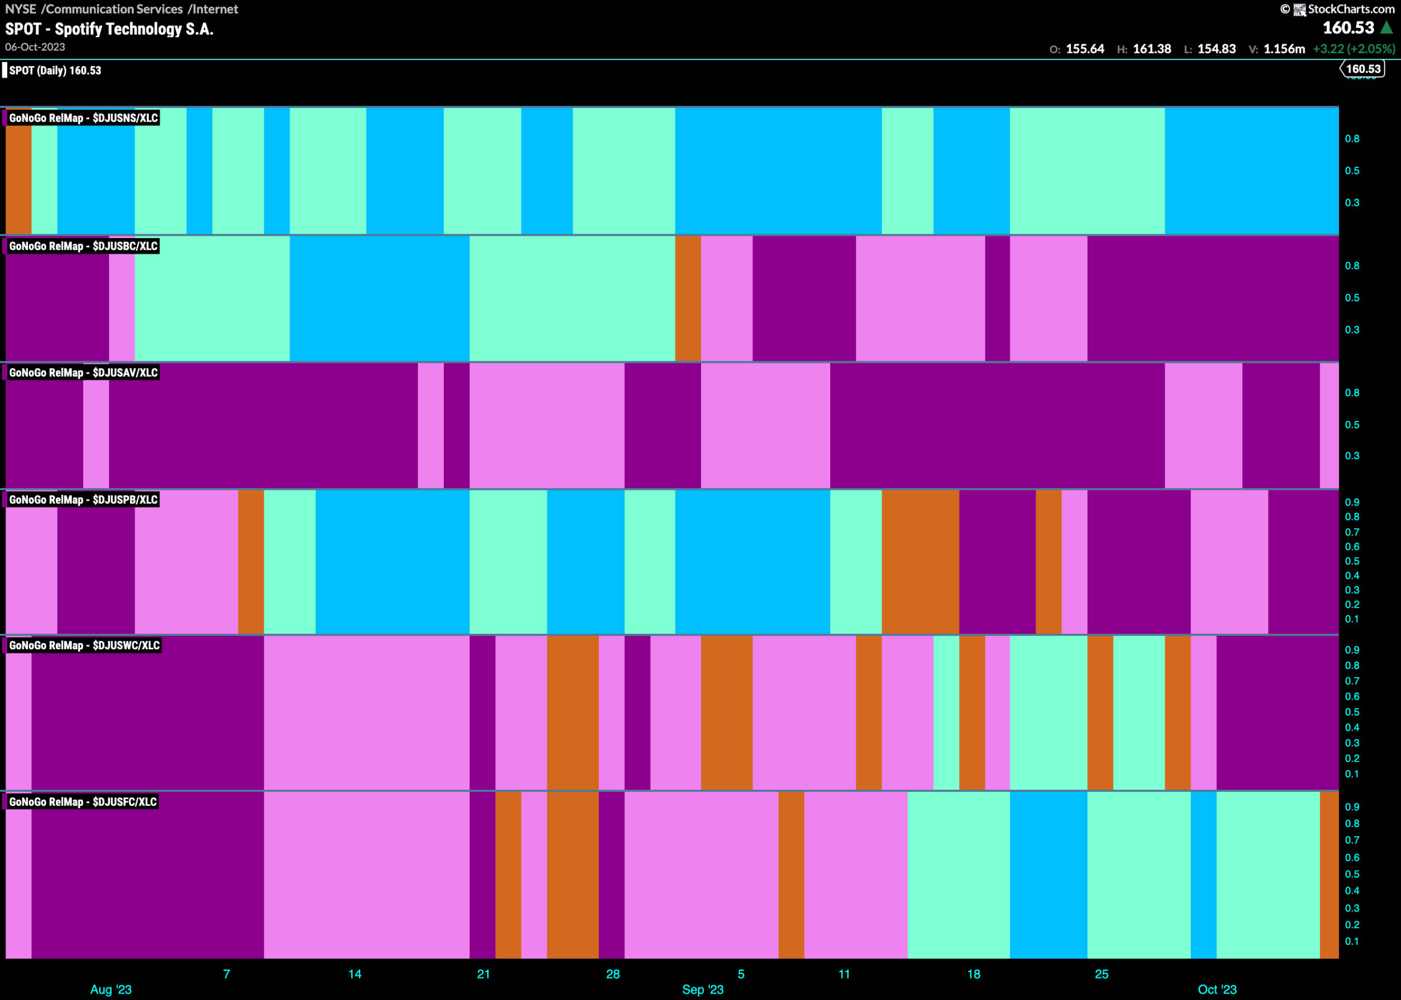The height and width of the screenshot is (1000, 1401).
Task: Click the Oct '23 axis label
Action: pos(1217,990)
